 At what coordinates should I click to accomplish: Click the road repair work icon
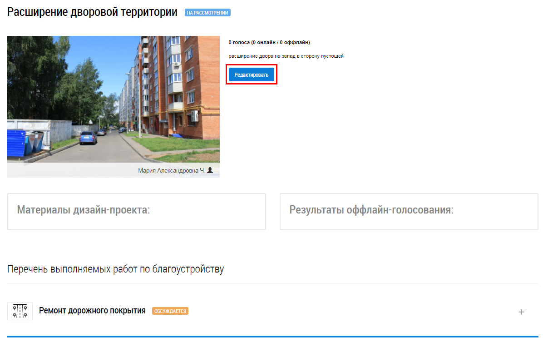pos(20,311)
